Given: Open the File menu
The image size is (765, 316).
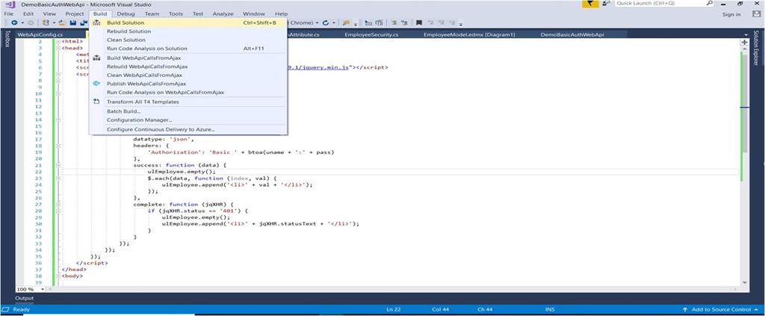Looking at the screenshot, I should [9, 14].
